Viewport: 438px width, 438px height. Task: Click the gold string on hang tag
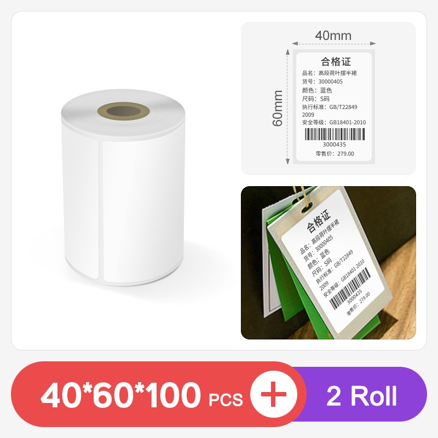point(302,197)
